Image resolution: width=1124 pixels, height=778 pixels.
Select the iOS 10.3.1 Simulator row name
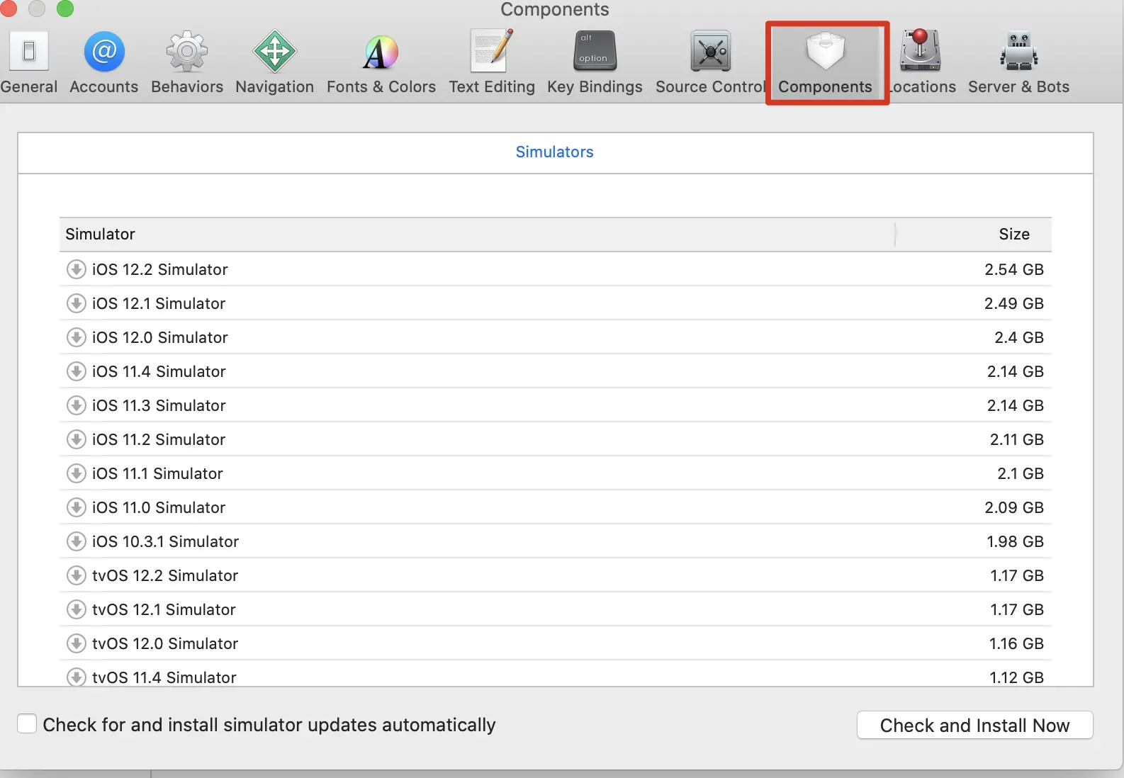pos(165,541)
